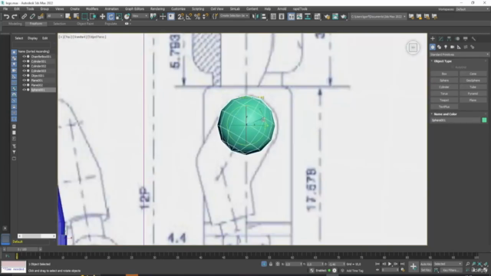
Task: Toggle the Spinner Snap button
Action: click(x=206, y=17)
